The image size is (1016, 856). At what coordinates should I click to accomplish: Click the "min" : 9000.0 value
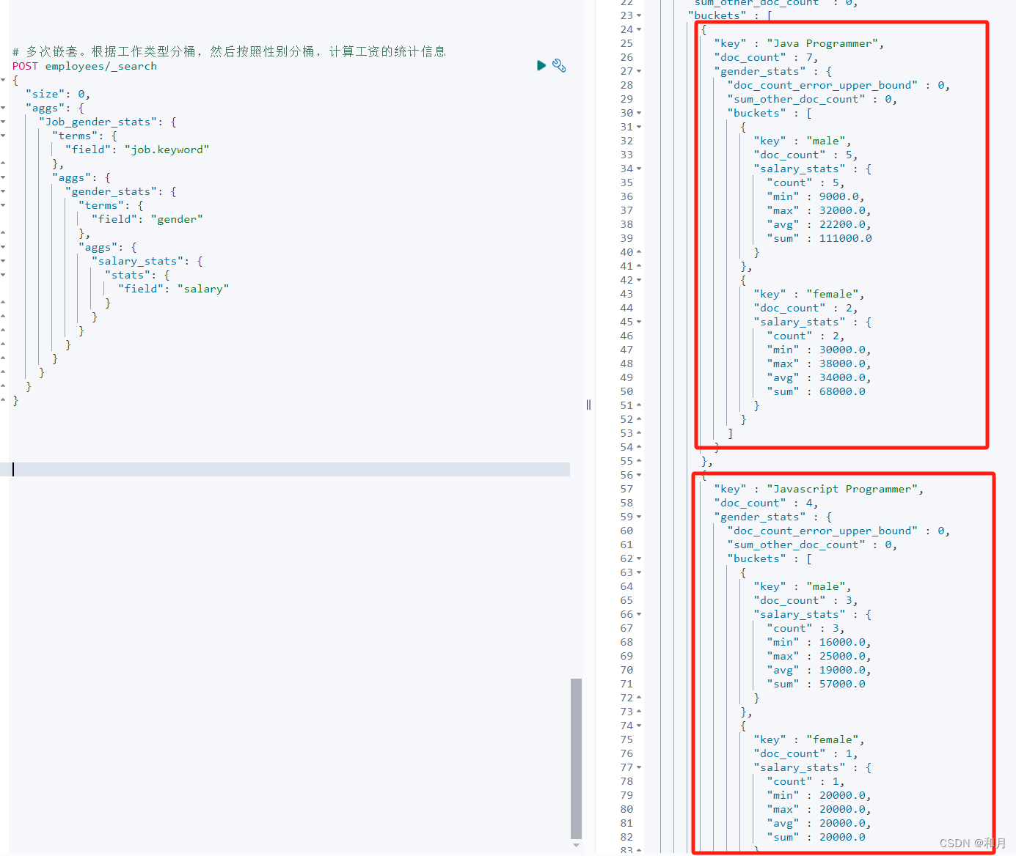[x=838, y=196]
